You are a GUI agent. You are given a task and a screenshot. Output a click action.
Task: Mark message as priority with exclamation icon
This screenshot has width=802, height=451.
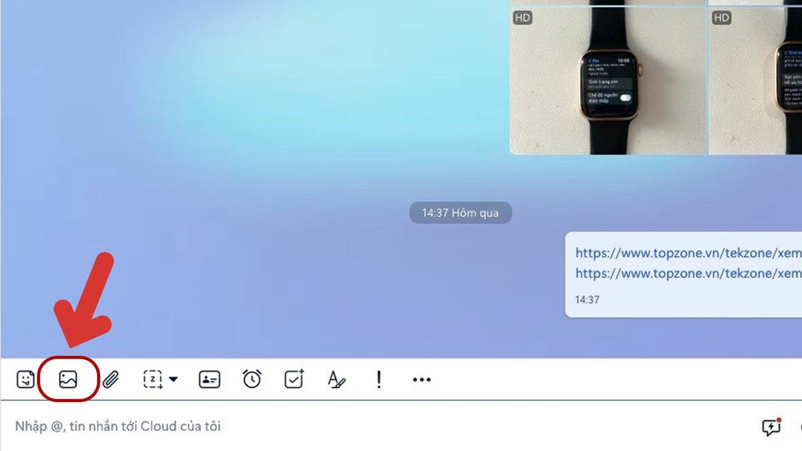(x=379, y=380)
